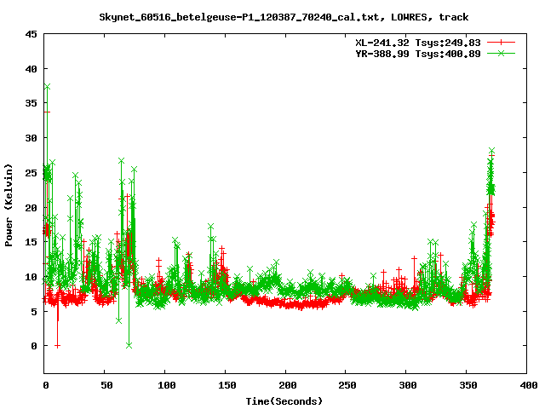Viewport: 545px width, 409px height.
Task: Click the x-axis tick label 150
Action: click(x=227, y=385)
